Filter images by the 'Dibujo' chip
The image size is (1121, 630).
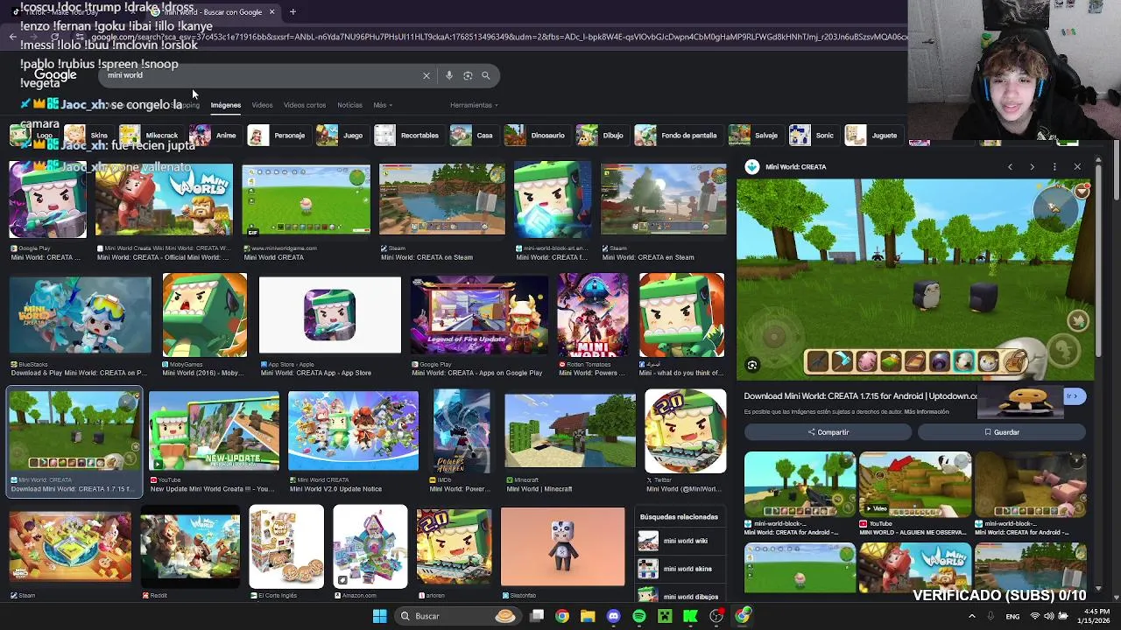click(x=602, y=136)
